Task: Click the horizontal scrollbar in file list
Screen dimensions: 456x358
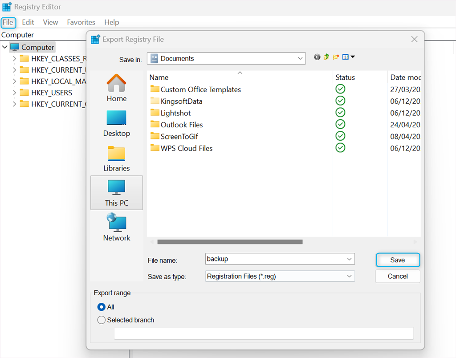Action: click(x=230, y=242)
